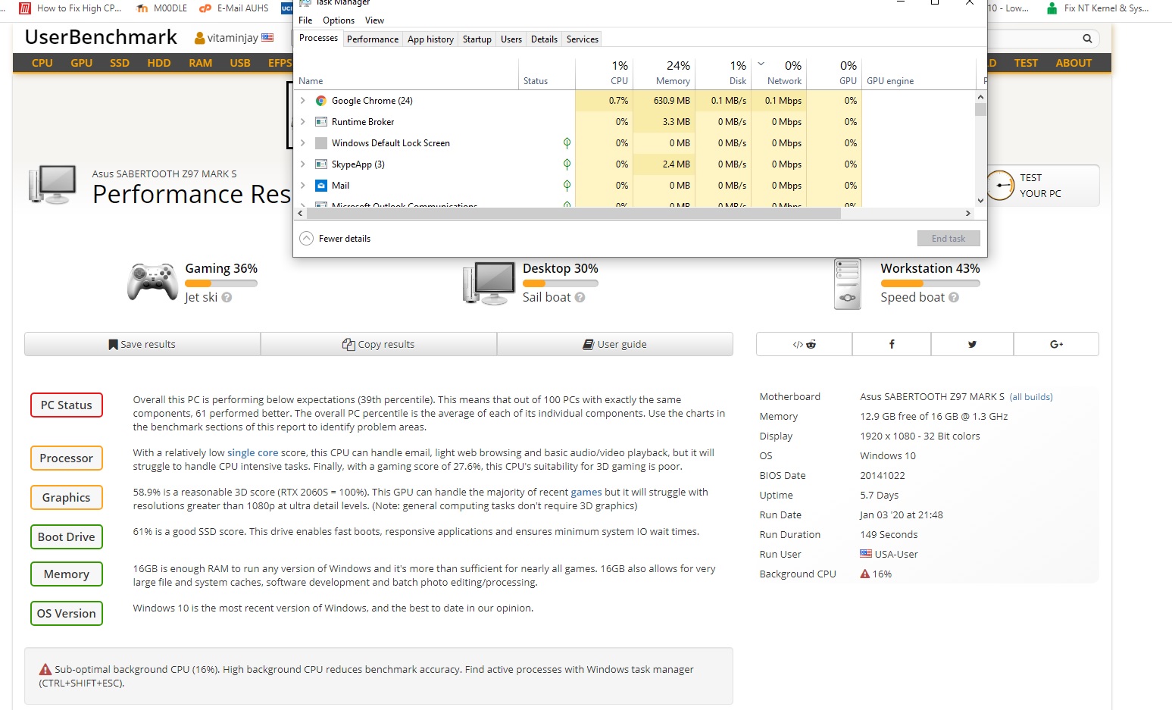
Task: Share results on Google Plus
Action: tap(1056, 344)
